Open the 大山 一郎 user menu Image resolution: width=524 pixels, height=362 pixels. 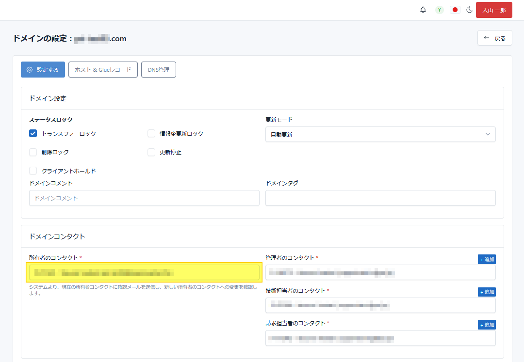(494, 10)
